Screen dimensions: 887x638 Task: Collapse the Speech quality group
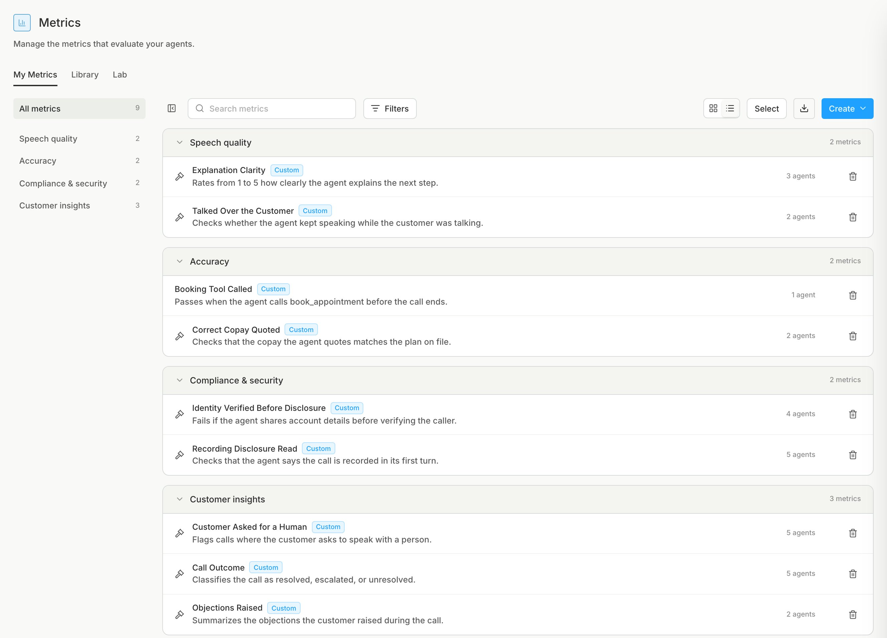180,142
